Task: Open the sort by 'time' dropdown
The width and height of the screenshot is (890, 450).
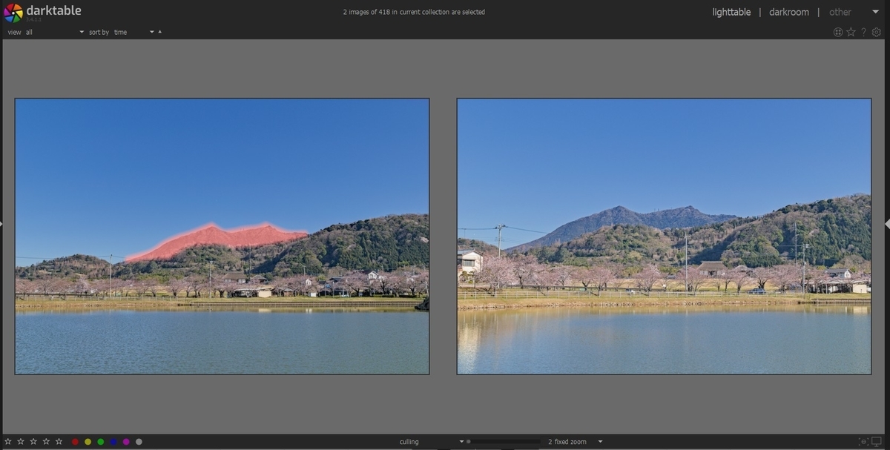Action: tap(134, 32)
